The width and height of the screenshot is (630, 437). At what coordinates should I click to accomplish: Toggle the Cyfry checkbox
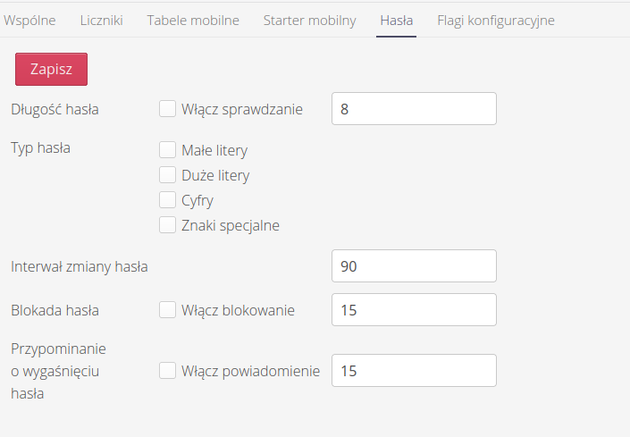(x=167, y=200)
